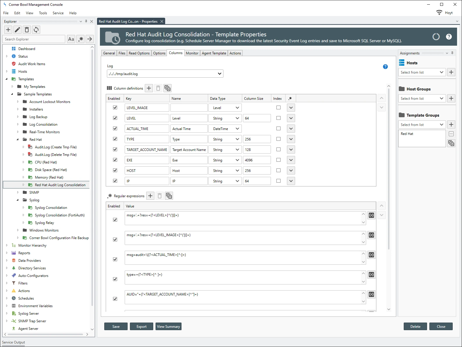Viewport: 462px width, 347px height.
Task: Click the Explorer edit pencil icon
Action: click(17, 30)
